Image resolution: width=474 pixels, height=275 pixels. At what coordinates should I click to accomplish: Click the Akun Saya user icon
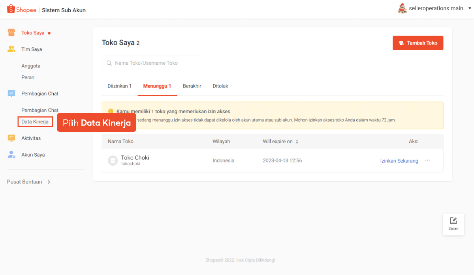pos(11,155)
